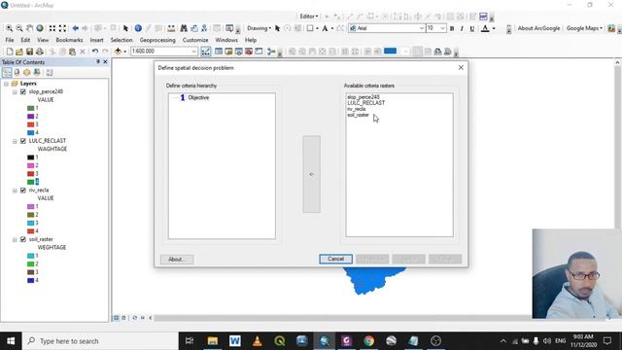Activate the Identify tool

coord(138,28)
